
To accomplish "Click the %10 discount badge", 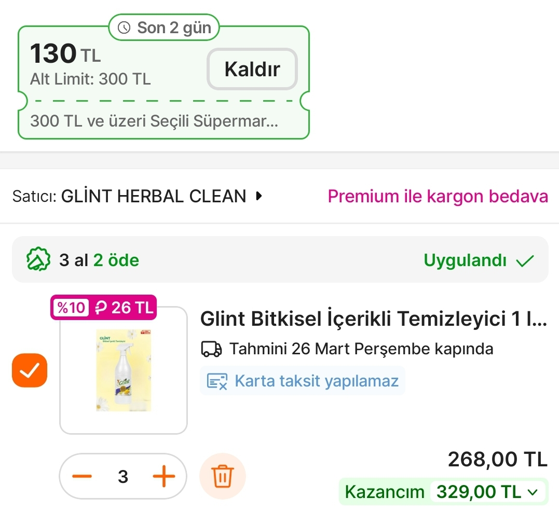I will pos(71,308).
